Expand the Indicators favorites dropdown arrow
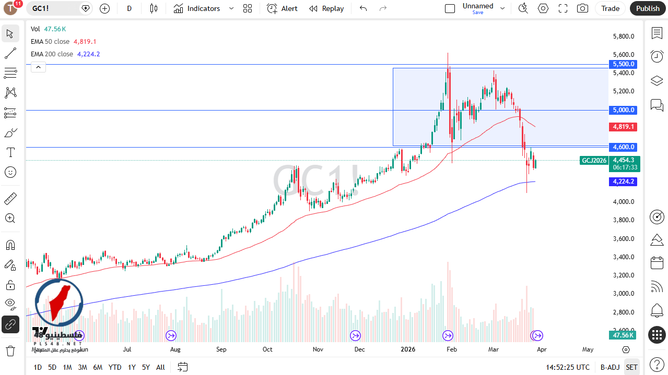 (231, 8)
